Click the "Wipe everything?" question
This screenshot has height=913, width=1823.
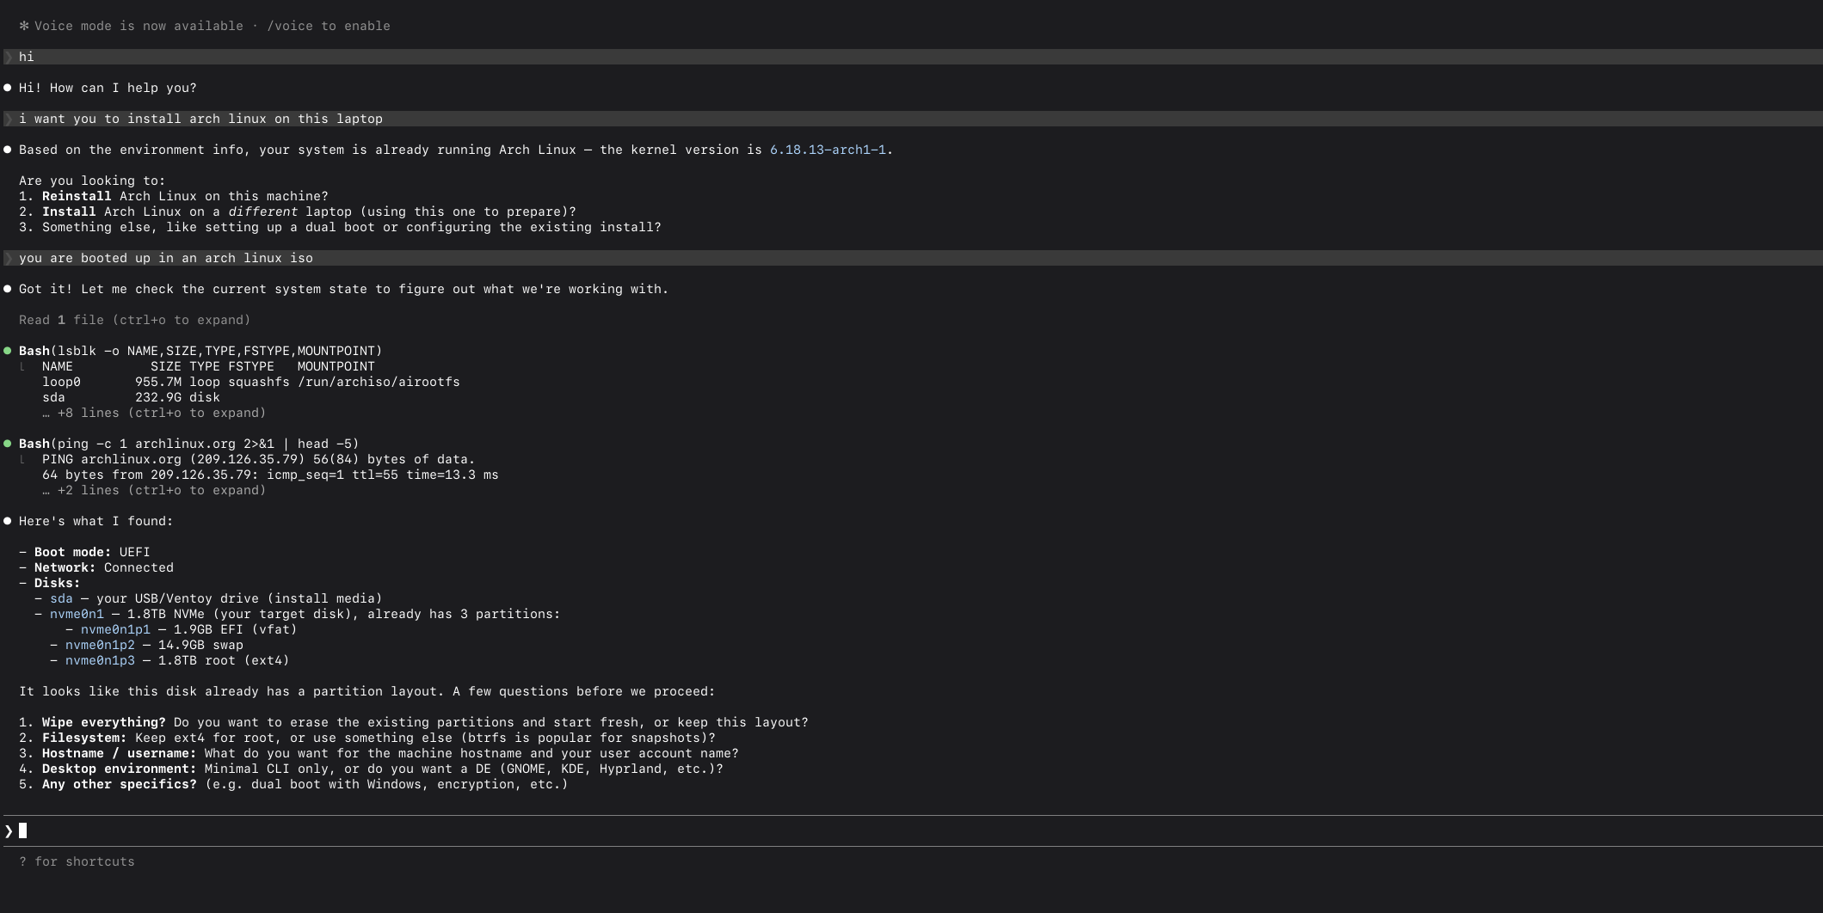414,722
